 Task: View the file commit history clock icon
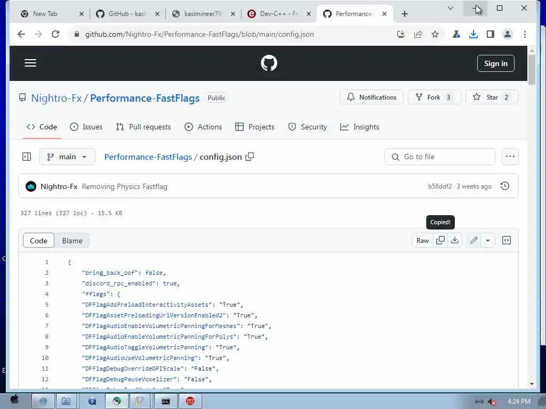pyautogui.click(x=505, y=186)
